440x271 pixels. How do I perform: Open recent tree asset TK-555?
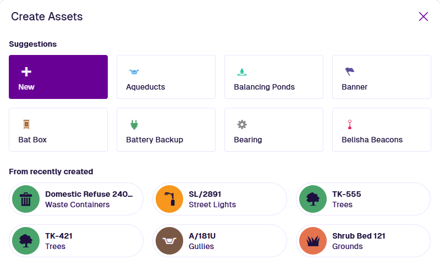tap(374, 199)
